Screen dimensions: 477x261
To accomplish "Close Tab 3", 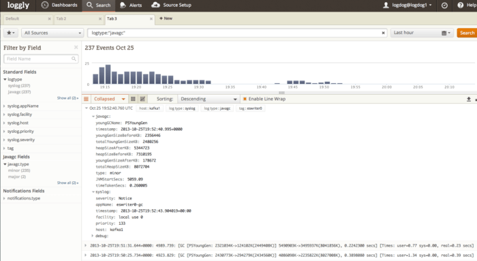I will [151, 19].
